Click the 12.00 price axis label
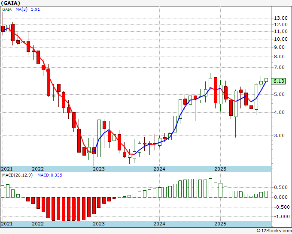Screen dimensions: 292x234 (281, 24)
